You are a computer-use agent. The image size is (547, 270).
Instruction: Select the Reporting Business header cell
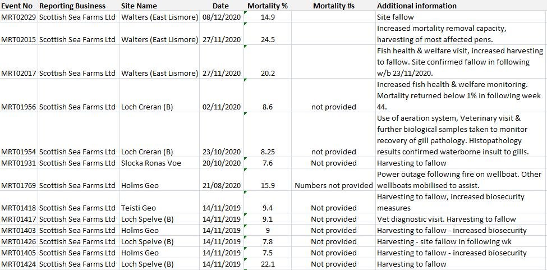point(72,6)
